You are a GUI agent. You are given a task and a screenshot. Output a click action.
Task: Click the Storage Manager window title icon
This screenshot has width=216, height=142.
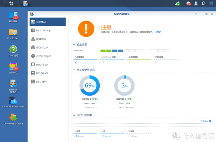point(32,14)
